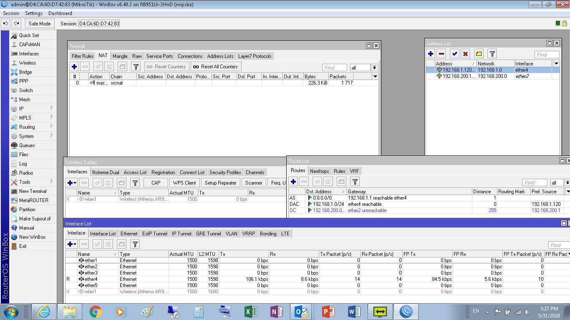Open MetaROUTER in sidebar

[33, 200]
